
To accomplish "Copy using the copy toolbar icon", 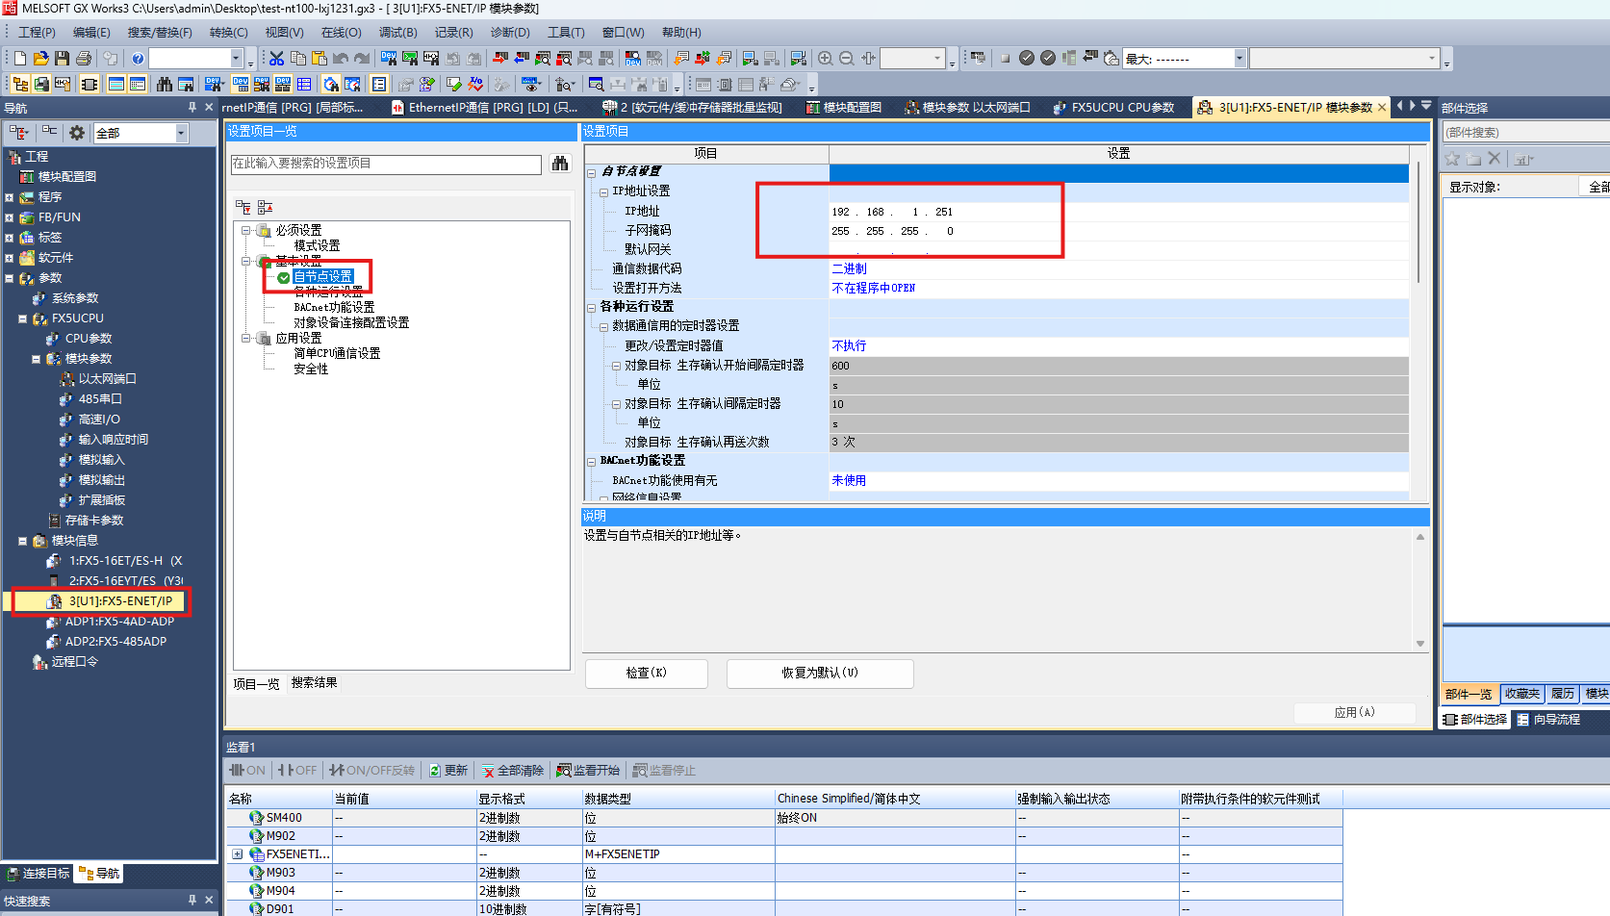I will [297, 59].
